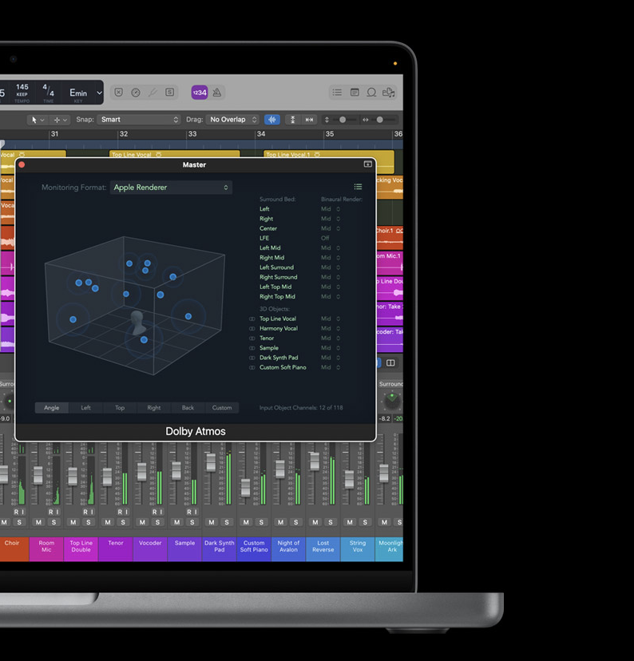Click the Surround panner knob at right
The height and width of the screenshot is (661, 634).
392,402
